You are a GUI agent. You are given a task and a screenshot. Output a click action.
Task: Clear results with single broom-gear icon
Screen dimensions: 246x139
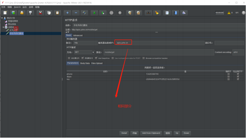(x=130, y=13)
